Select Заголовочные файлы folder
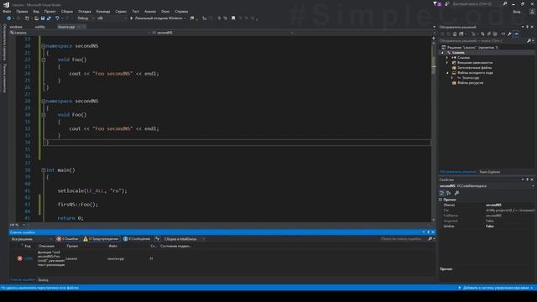Image resolution: width=537 pixels, height=302 pixels. pos(474,68)
